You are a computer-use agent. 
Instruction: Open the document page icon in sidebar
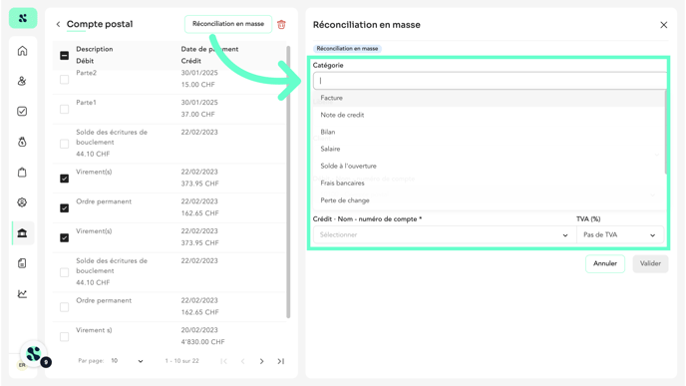pos(22,263)
